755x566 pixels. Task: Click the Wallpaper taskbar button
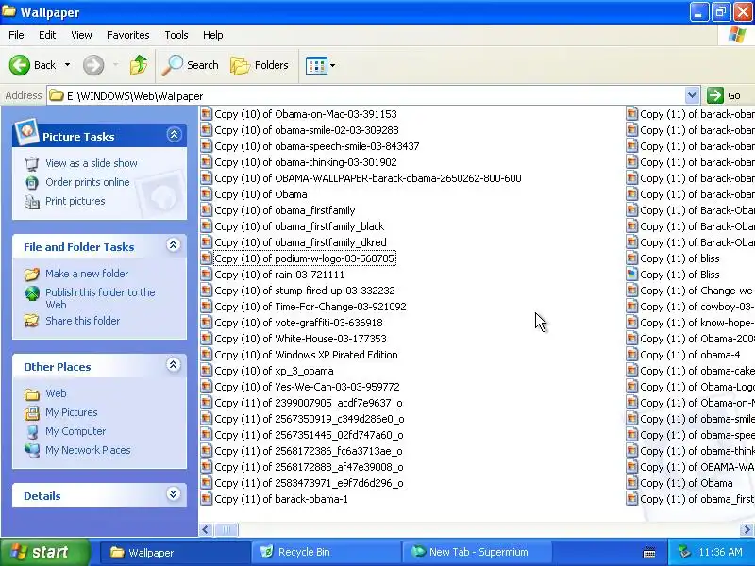point(176,553)
